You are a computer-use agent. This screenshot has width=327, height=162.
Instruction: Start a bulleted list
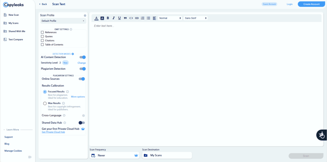(x=148, y=18)
